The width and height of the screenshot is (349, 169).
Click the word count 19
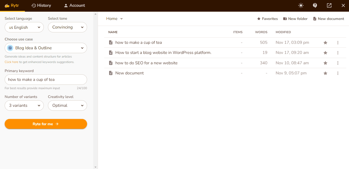click(265, 53)
